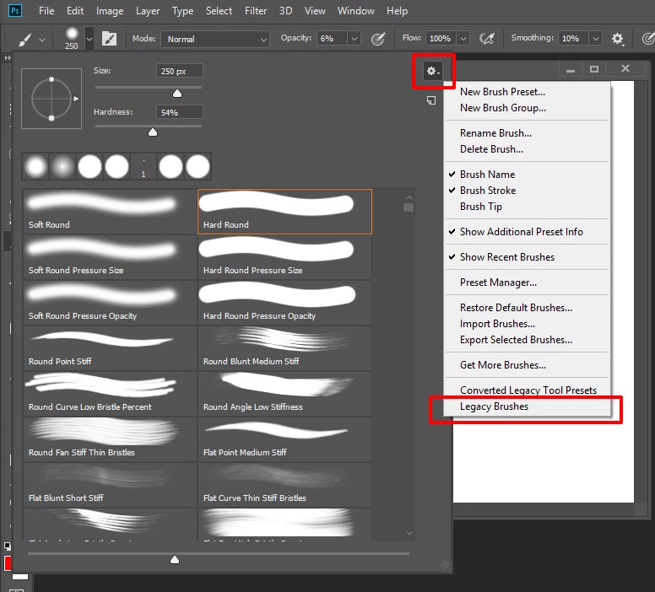The height and width of the screenshot is (592, 655).
Task: Choose Rename Brush menu entry
Action: tap(527, 133)
